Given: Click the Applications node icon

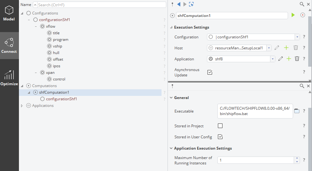Looking at the screenshot, I should [x=29, y=106].
